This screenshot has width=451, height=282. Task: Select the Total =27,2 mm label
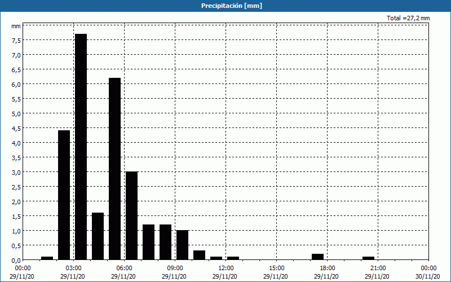coord(408,18)
